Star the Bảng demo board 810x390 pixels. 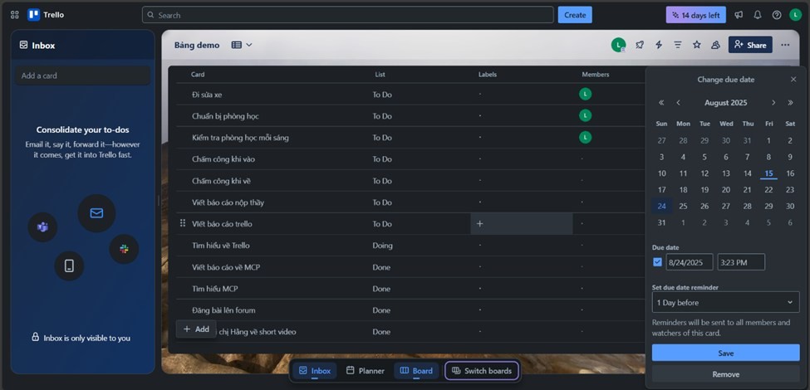pos(697,45)
